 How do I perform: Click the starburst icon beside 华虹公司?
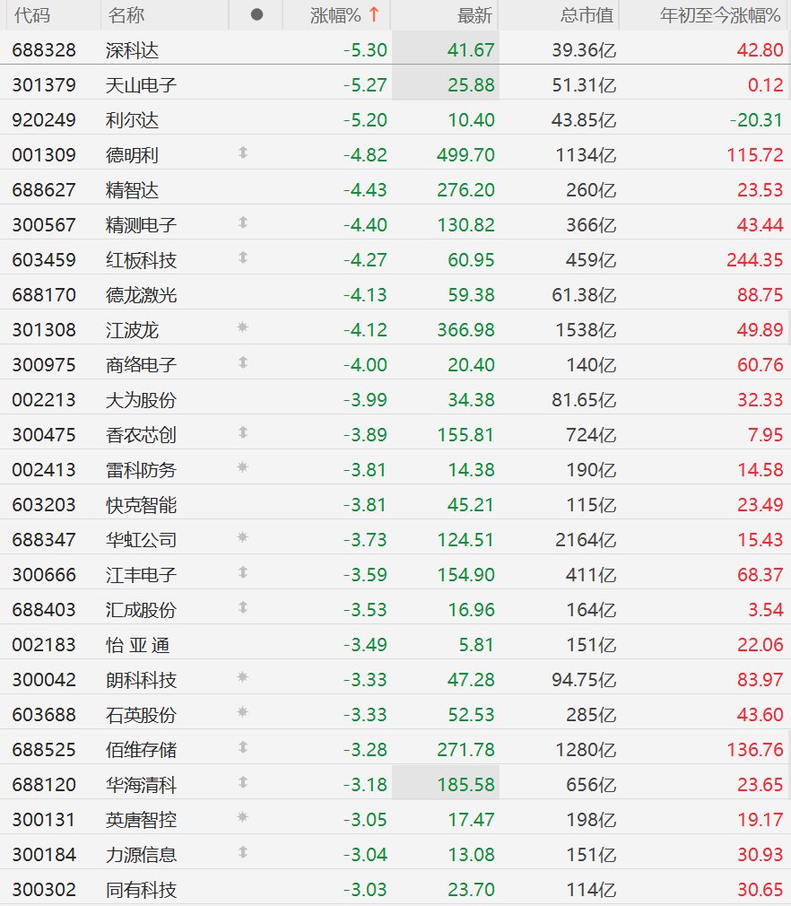click(242, 538)
